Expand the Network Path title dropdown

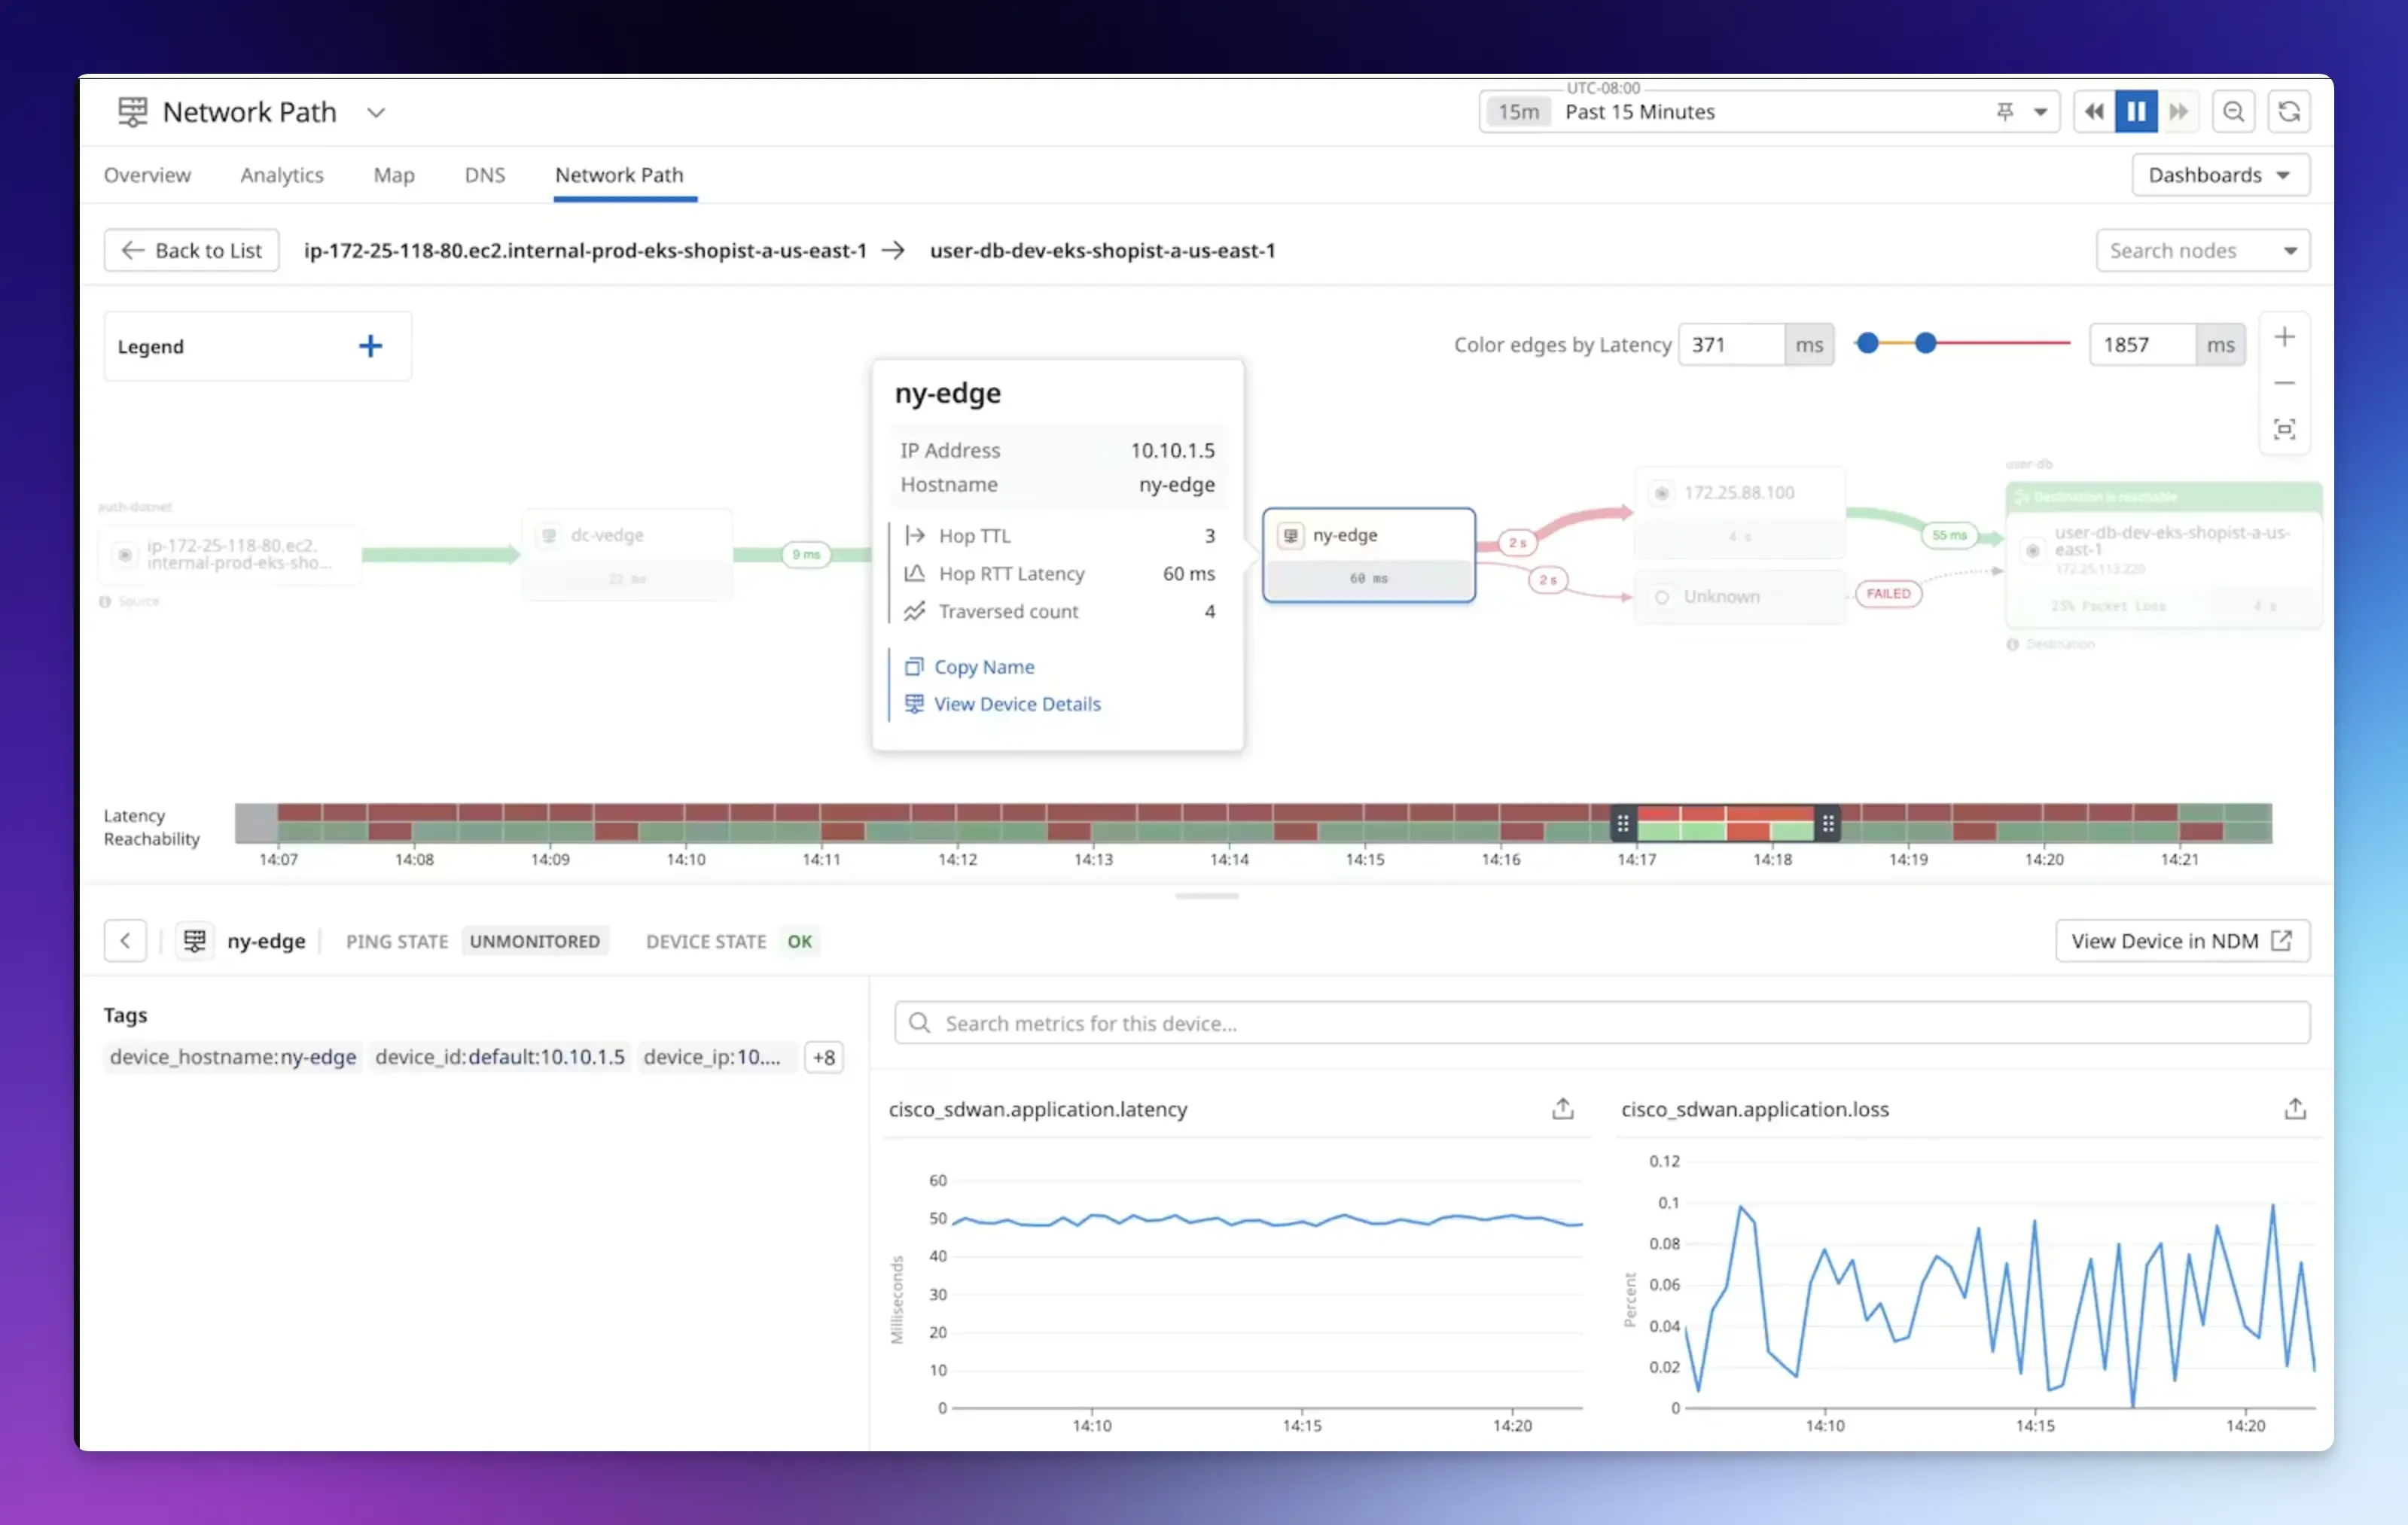pyautogui.click(x=377, y=112)
